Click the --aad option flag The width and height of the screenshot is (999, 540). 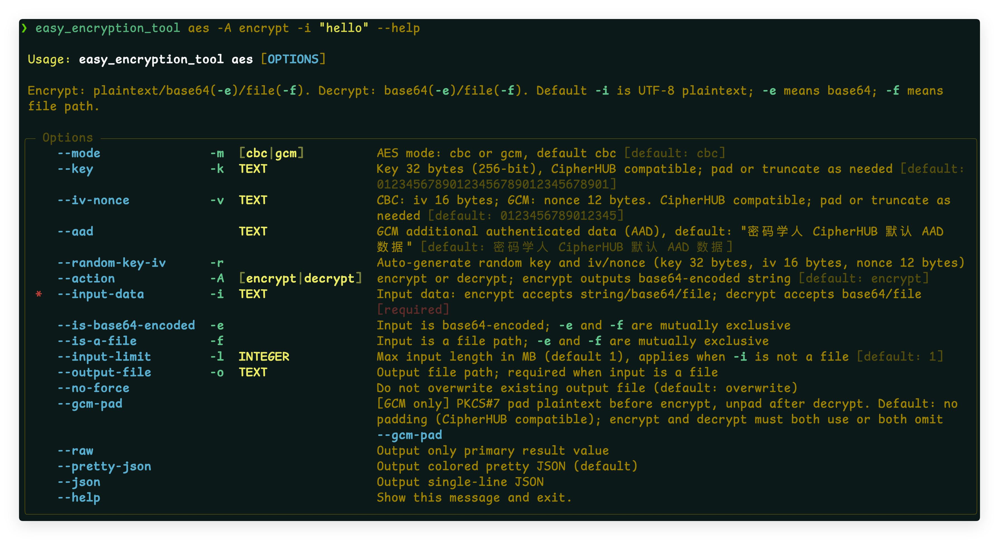pos(75,231)
